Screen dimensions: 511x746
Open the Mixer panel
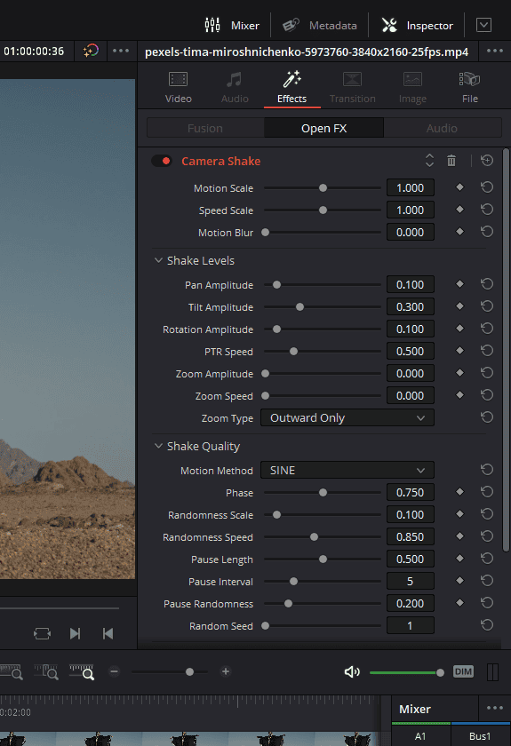click(232, 25)
